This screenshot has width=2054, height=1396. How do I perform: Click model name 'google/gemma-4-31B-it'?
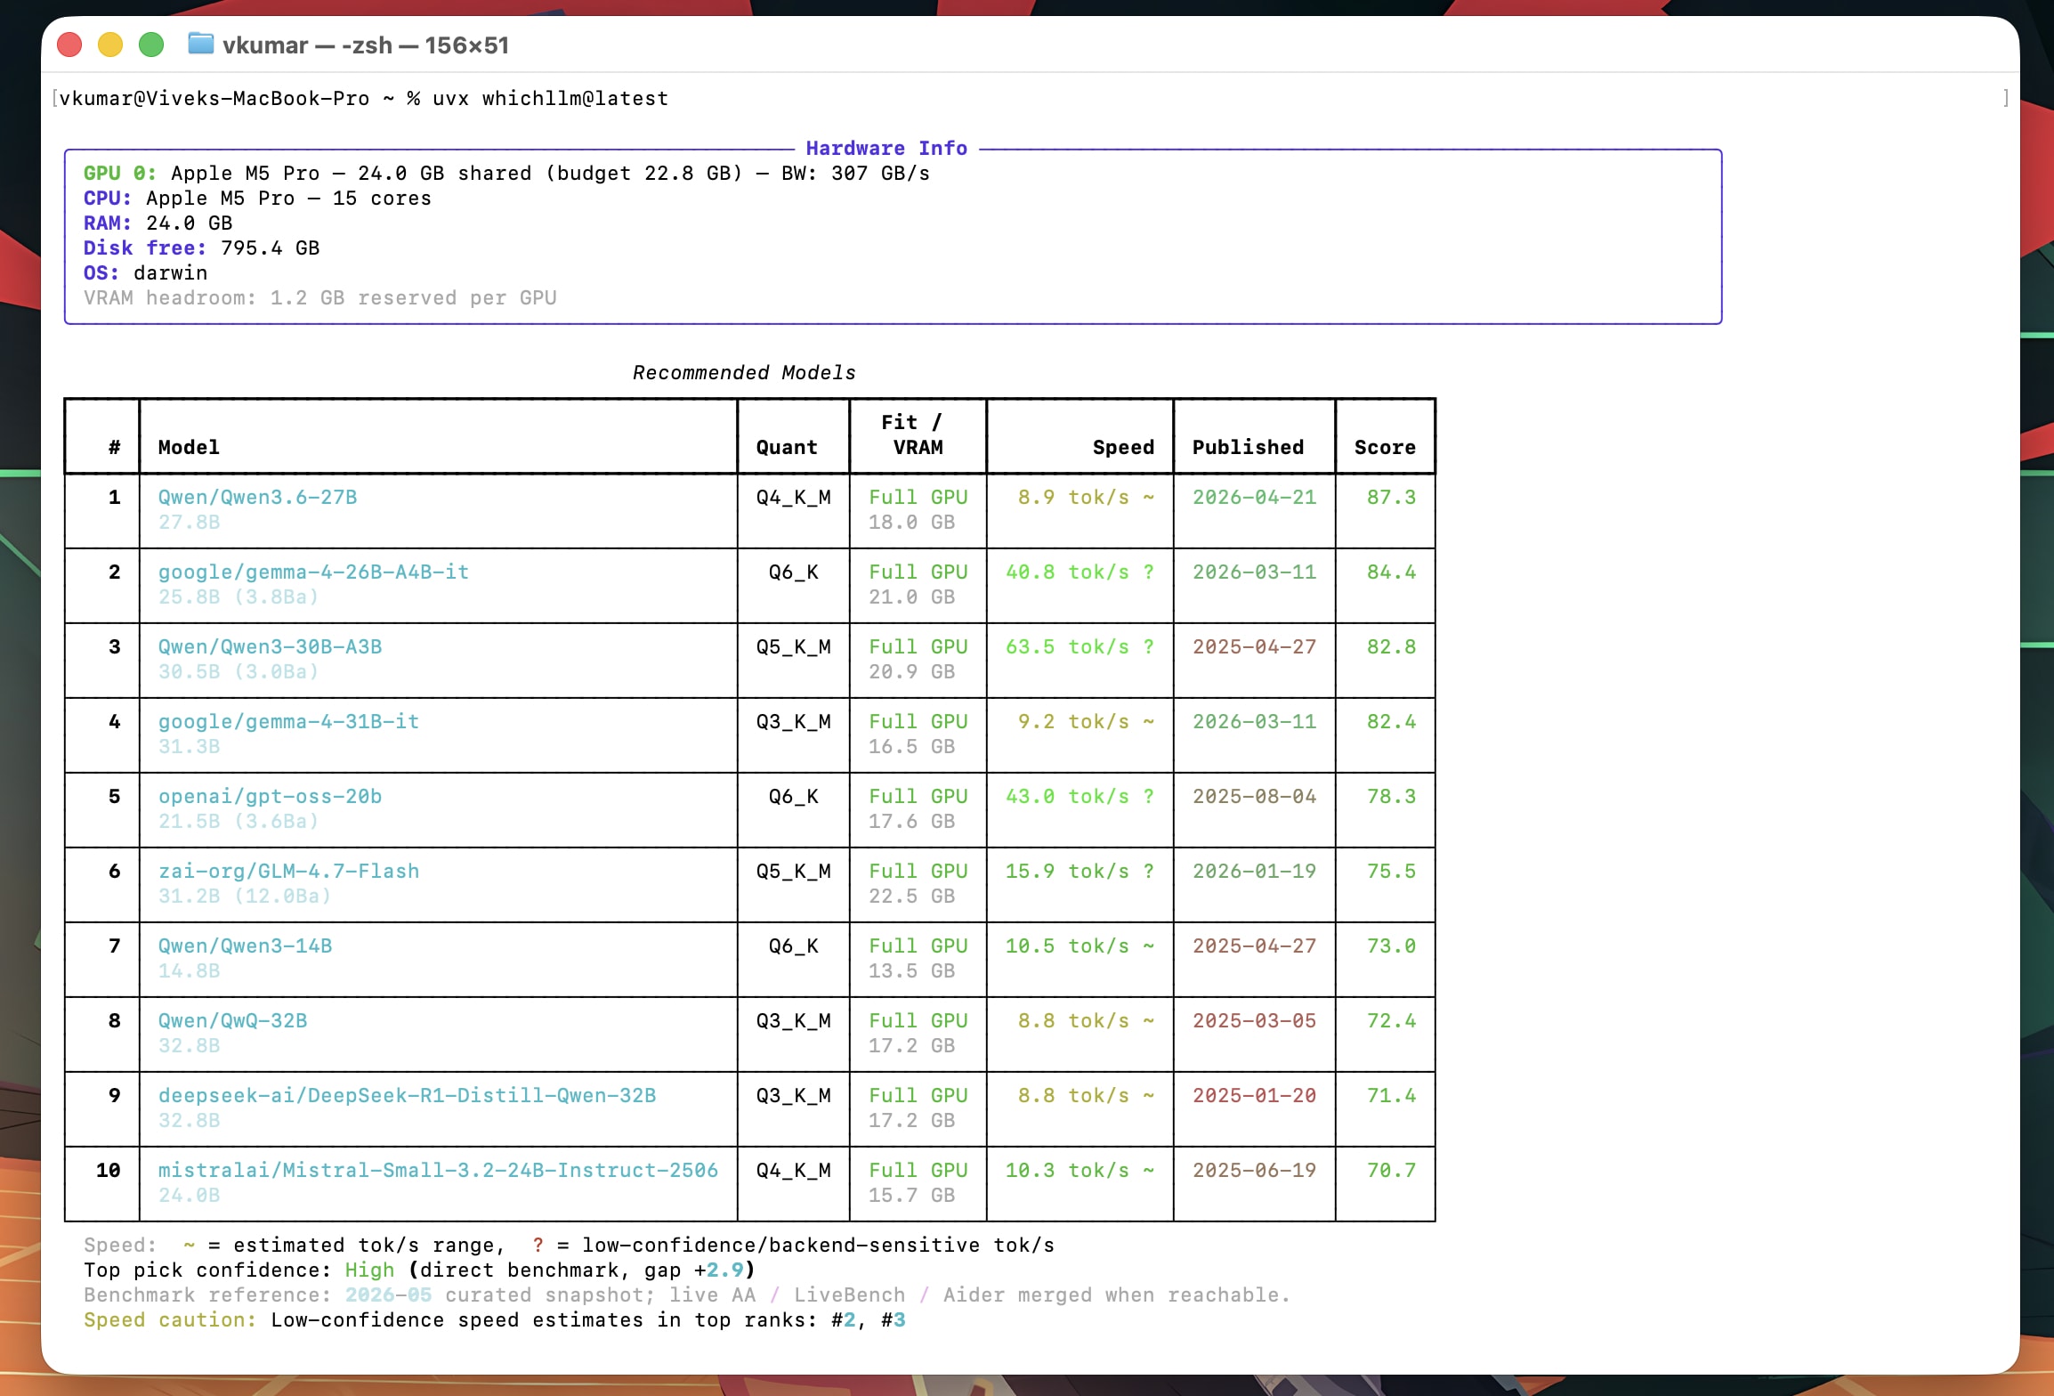pyautogui.click(x=288, y=722)
